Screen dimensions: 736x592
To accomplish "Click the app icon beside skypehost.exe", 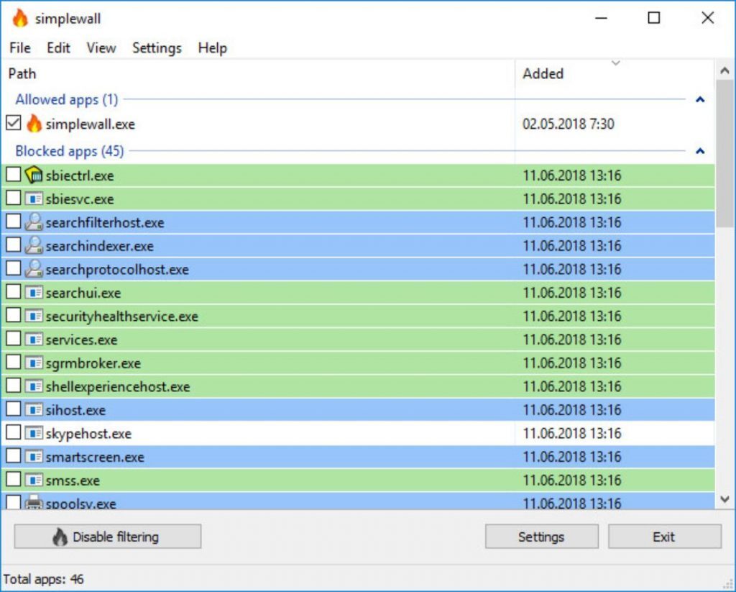I will pos(32,433).
